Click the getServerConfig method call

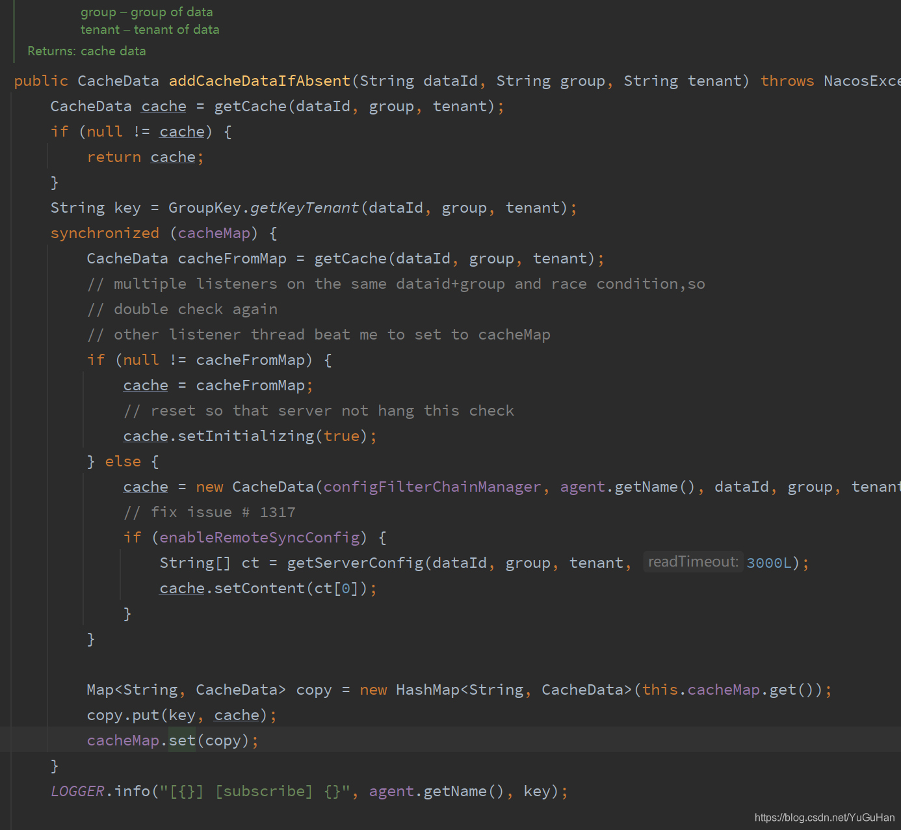355,563
